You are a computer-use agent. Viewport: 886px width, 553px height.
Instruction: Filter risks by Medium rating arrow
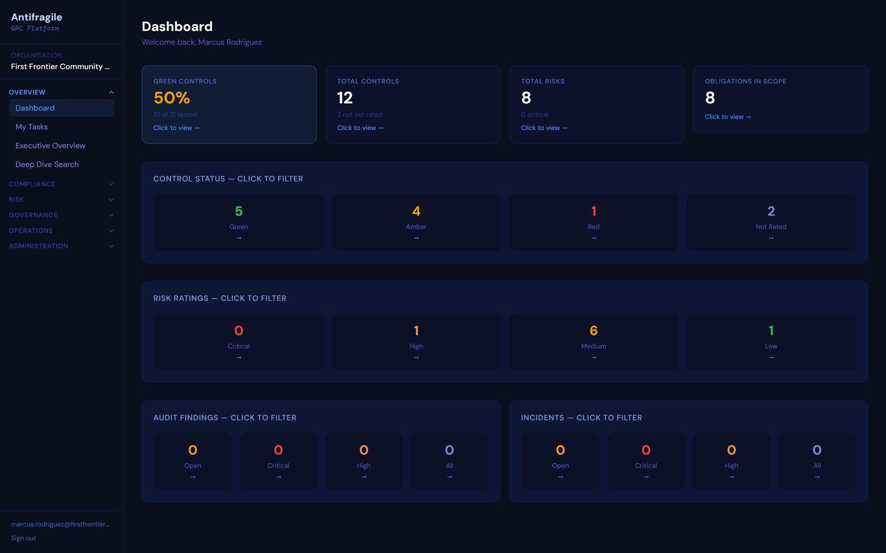pyautogui.click(x=594, y=358)
